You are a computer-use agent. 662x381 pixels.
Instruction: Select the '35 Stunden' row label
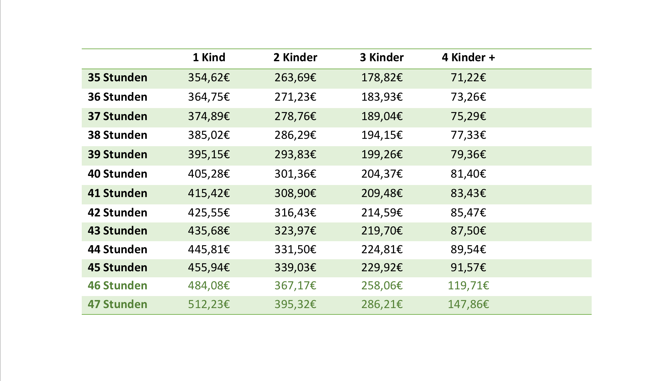coord(118,78)
